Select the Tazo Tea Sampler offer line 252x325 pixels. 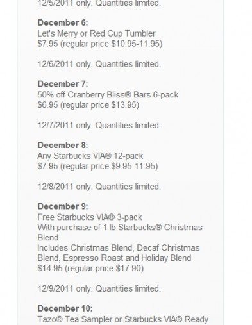122,319
